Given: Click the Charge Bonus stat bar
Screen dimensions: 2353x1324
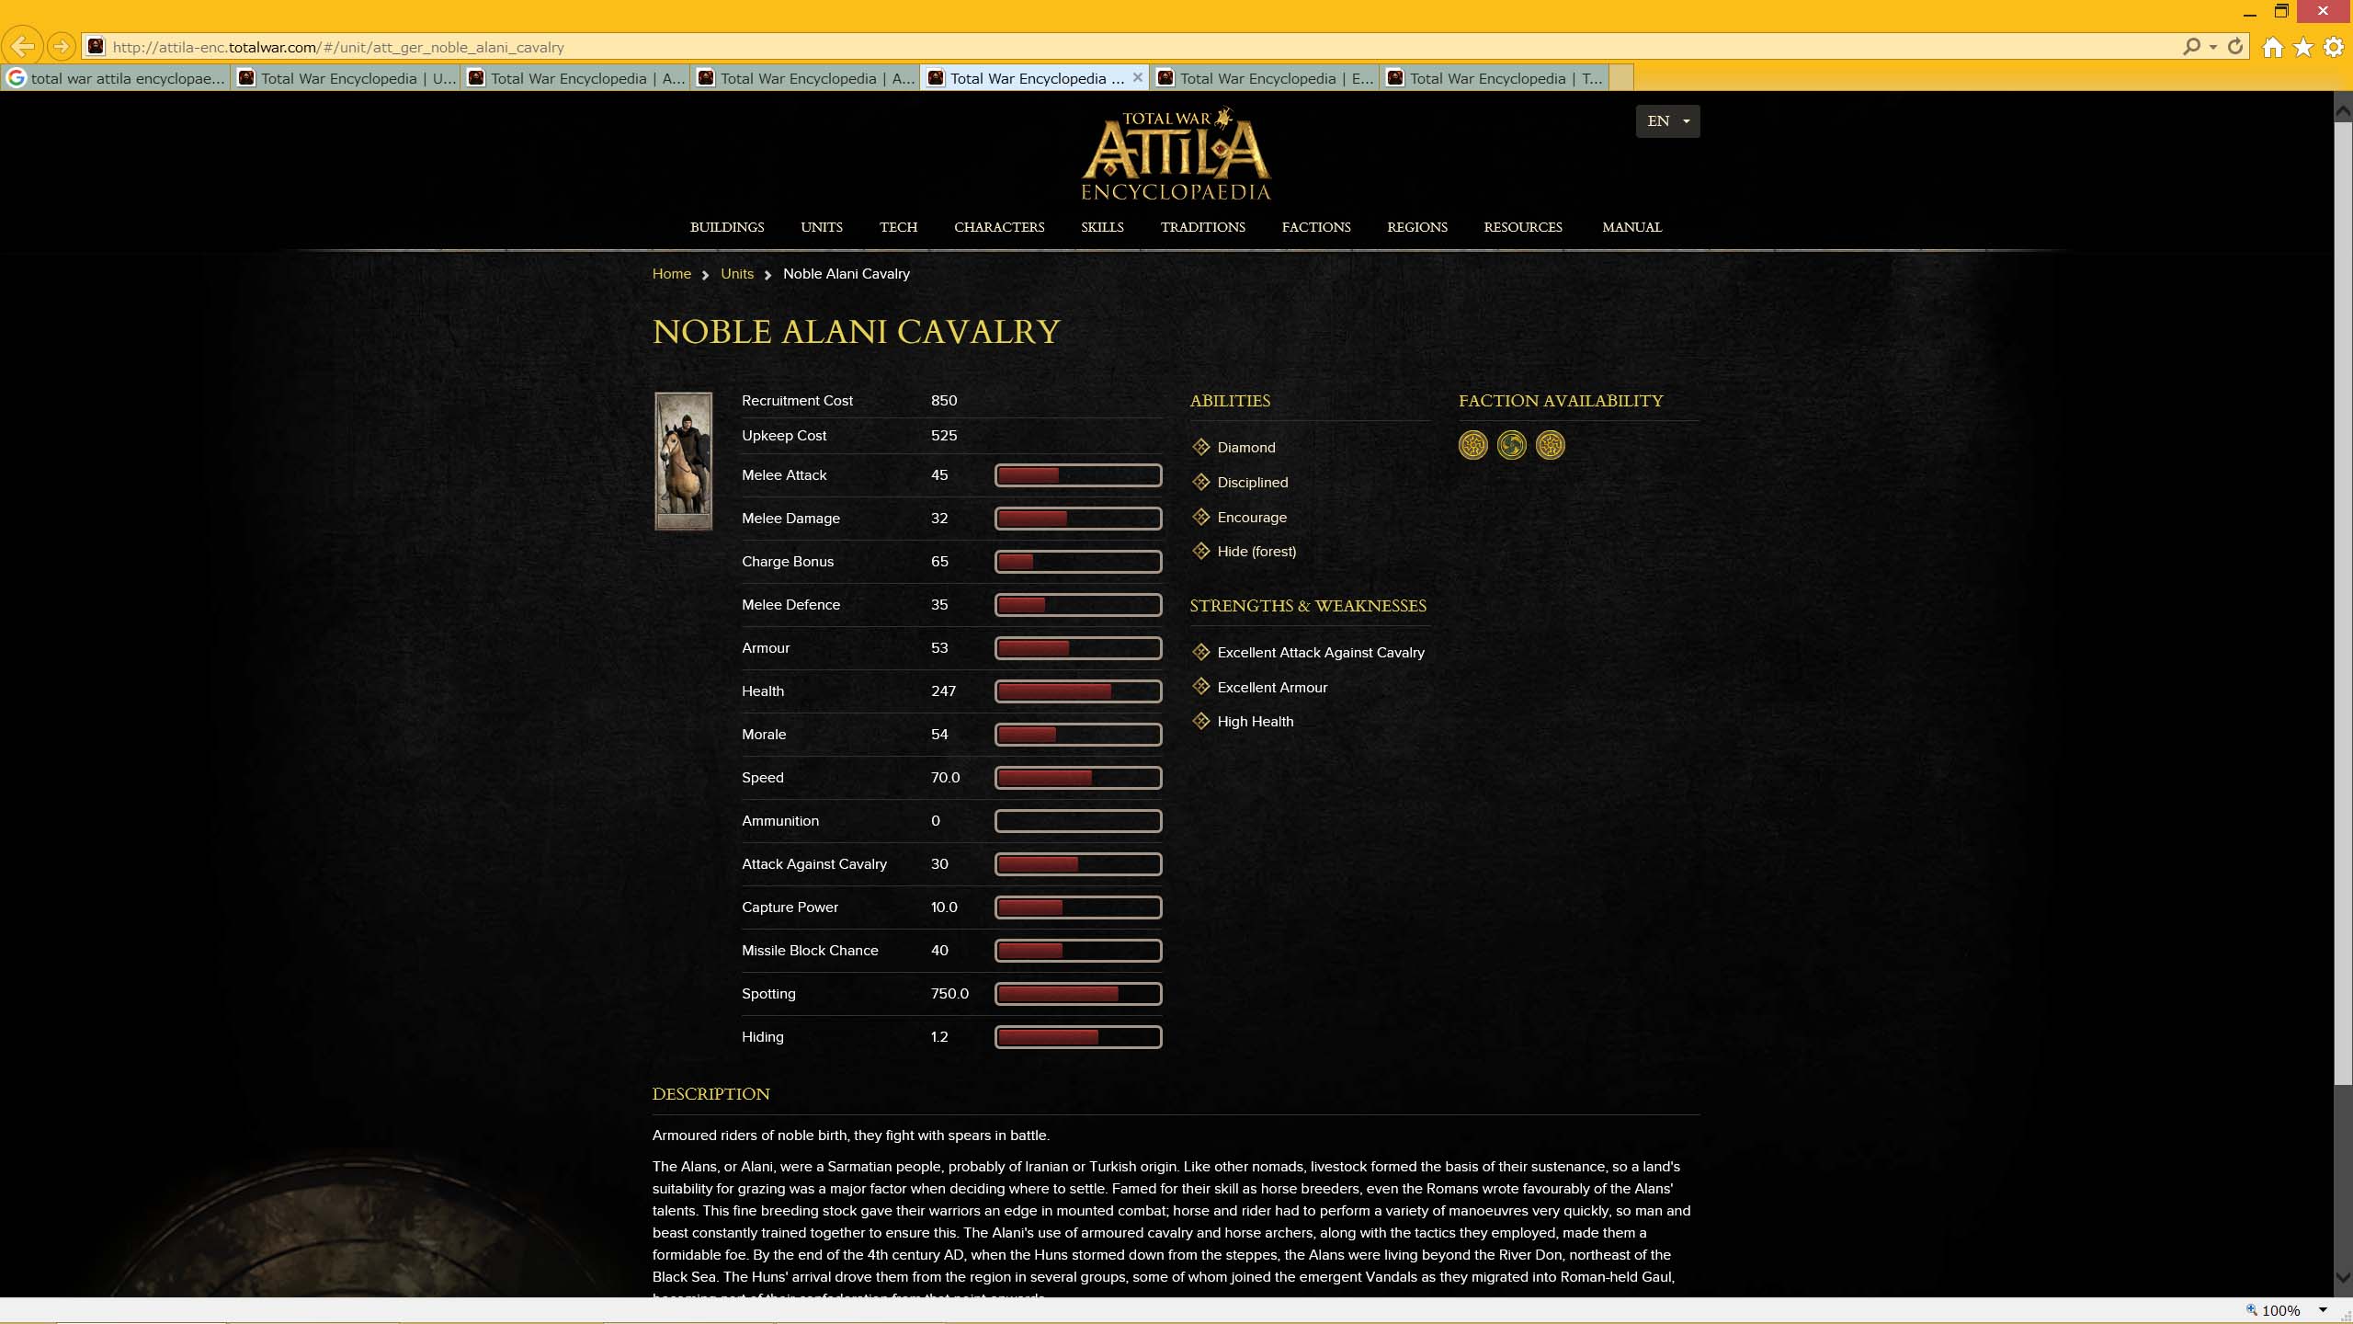Looking at the screenshot, I should (1078, 562).
